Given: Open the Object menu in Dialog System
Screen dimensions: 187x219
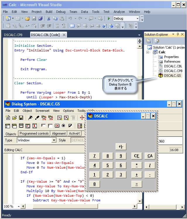Looking at the screenshot, I should click(x=27, y=111).
